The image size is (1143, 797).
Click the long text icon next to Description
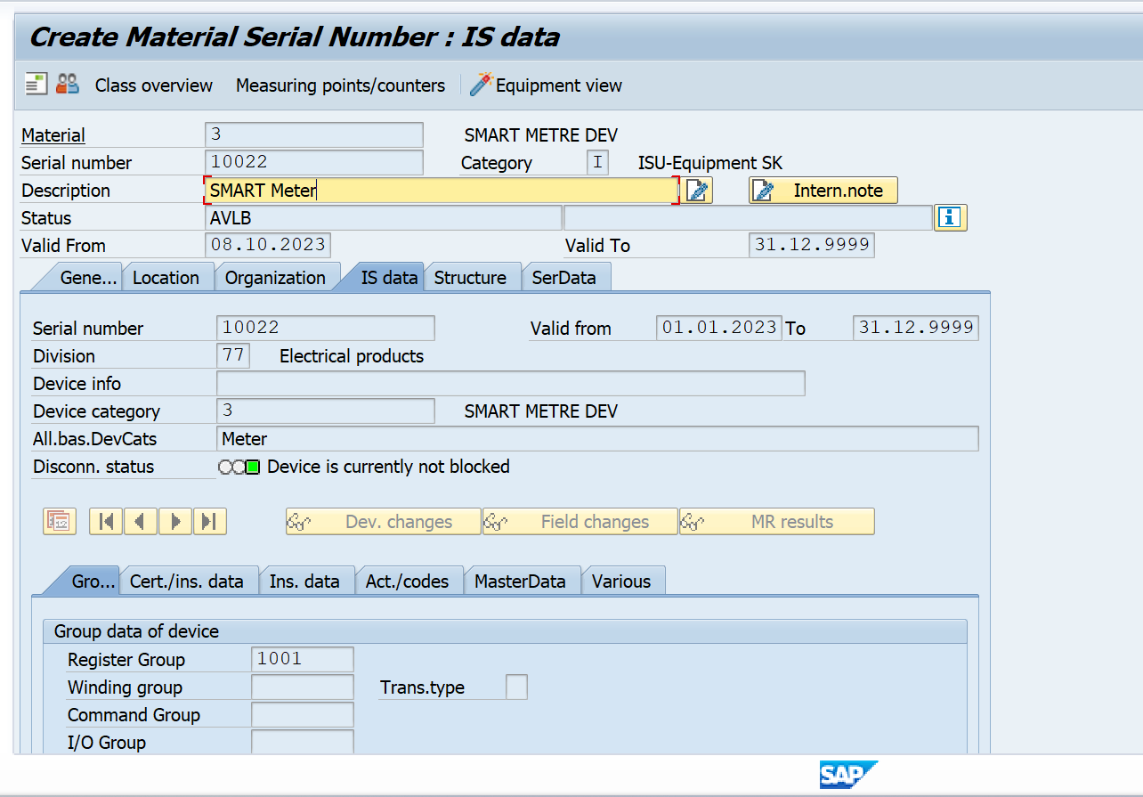698,190
